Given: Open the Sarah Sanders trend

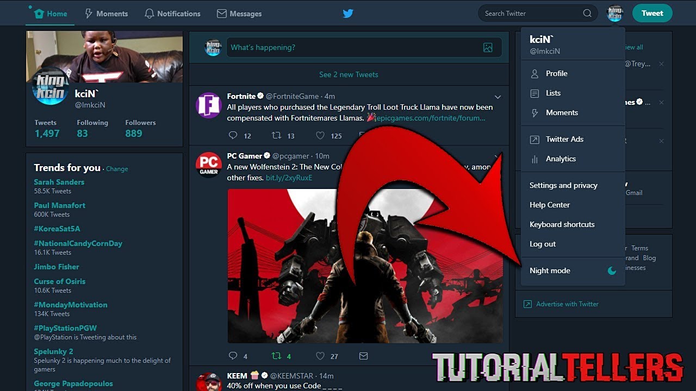Looking at the screenshot, I should [59, 182].
